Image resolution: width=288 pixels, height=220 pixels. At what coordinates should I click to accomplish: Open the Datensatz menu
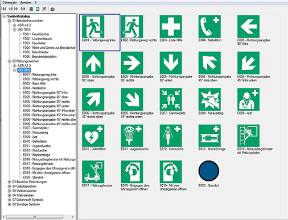click(10, 2)
